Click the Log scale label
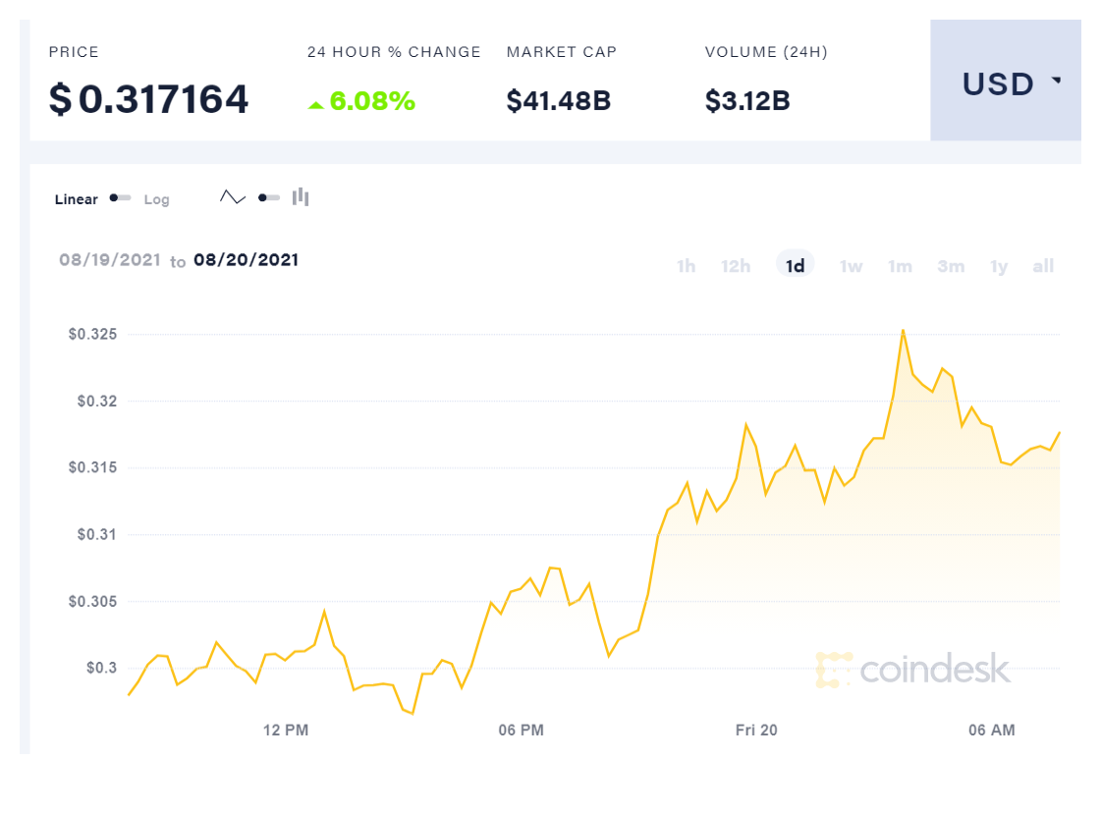The width and height of the screenshot is (1101, 813). (157, 199)
